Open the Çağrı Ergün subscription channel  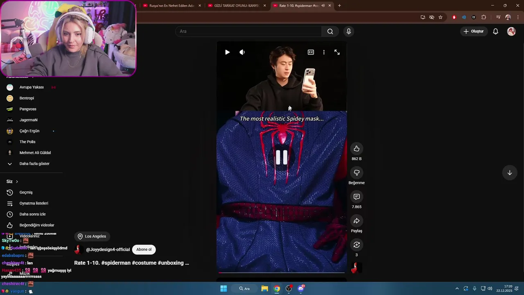29,131
